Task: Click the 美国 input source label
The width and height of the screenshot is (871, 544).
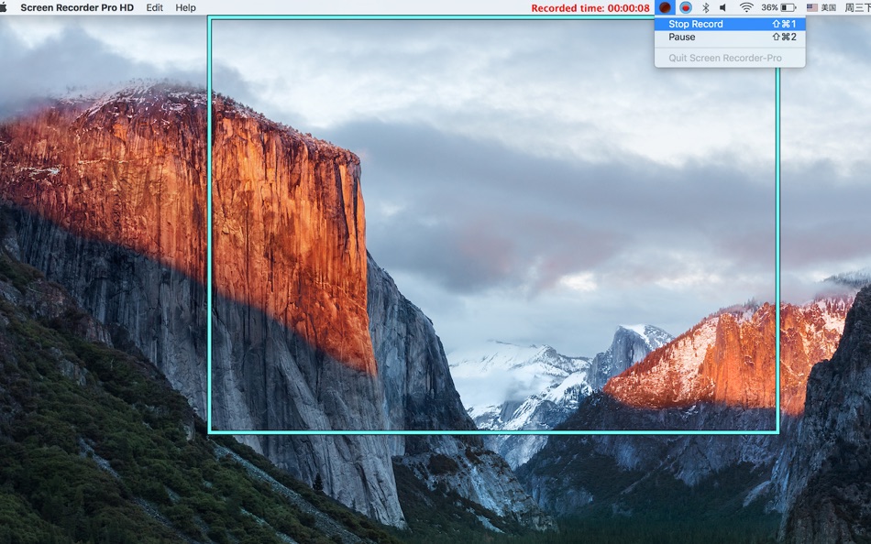Action: pyautogui.click(x=829, y=7)
